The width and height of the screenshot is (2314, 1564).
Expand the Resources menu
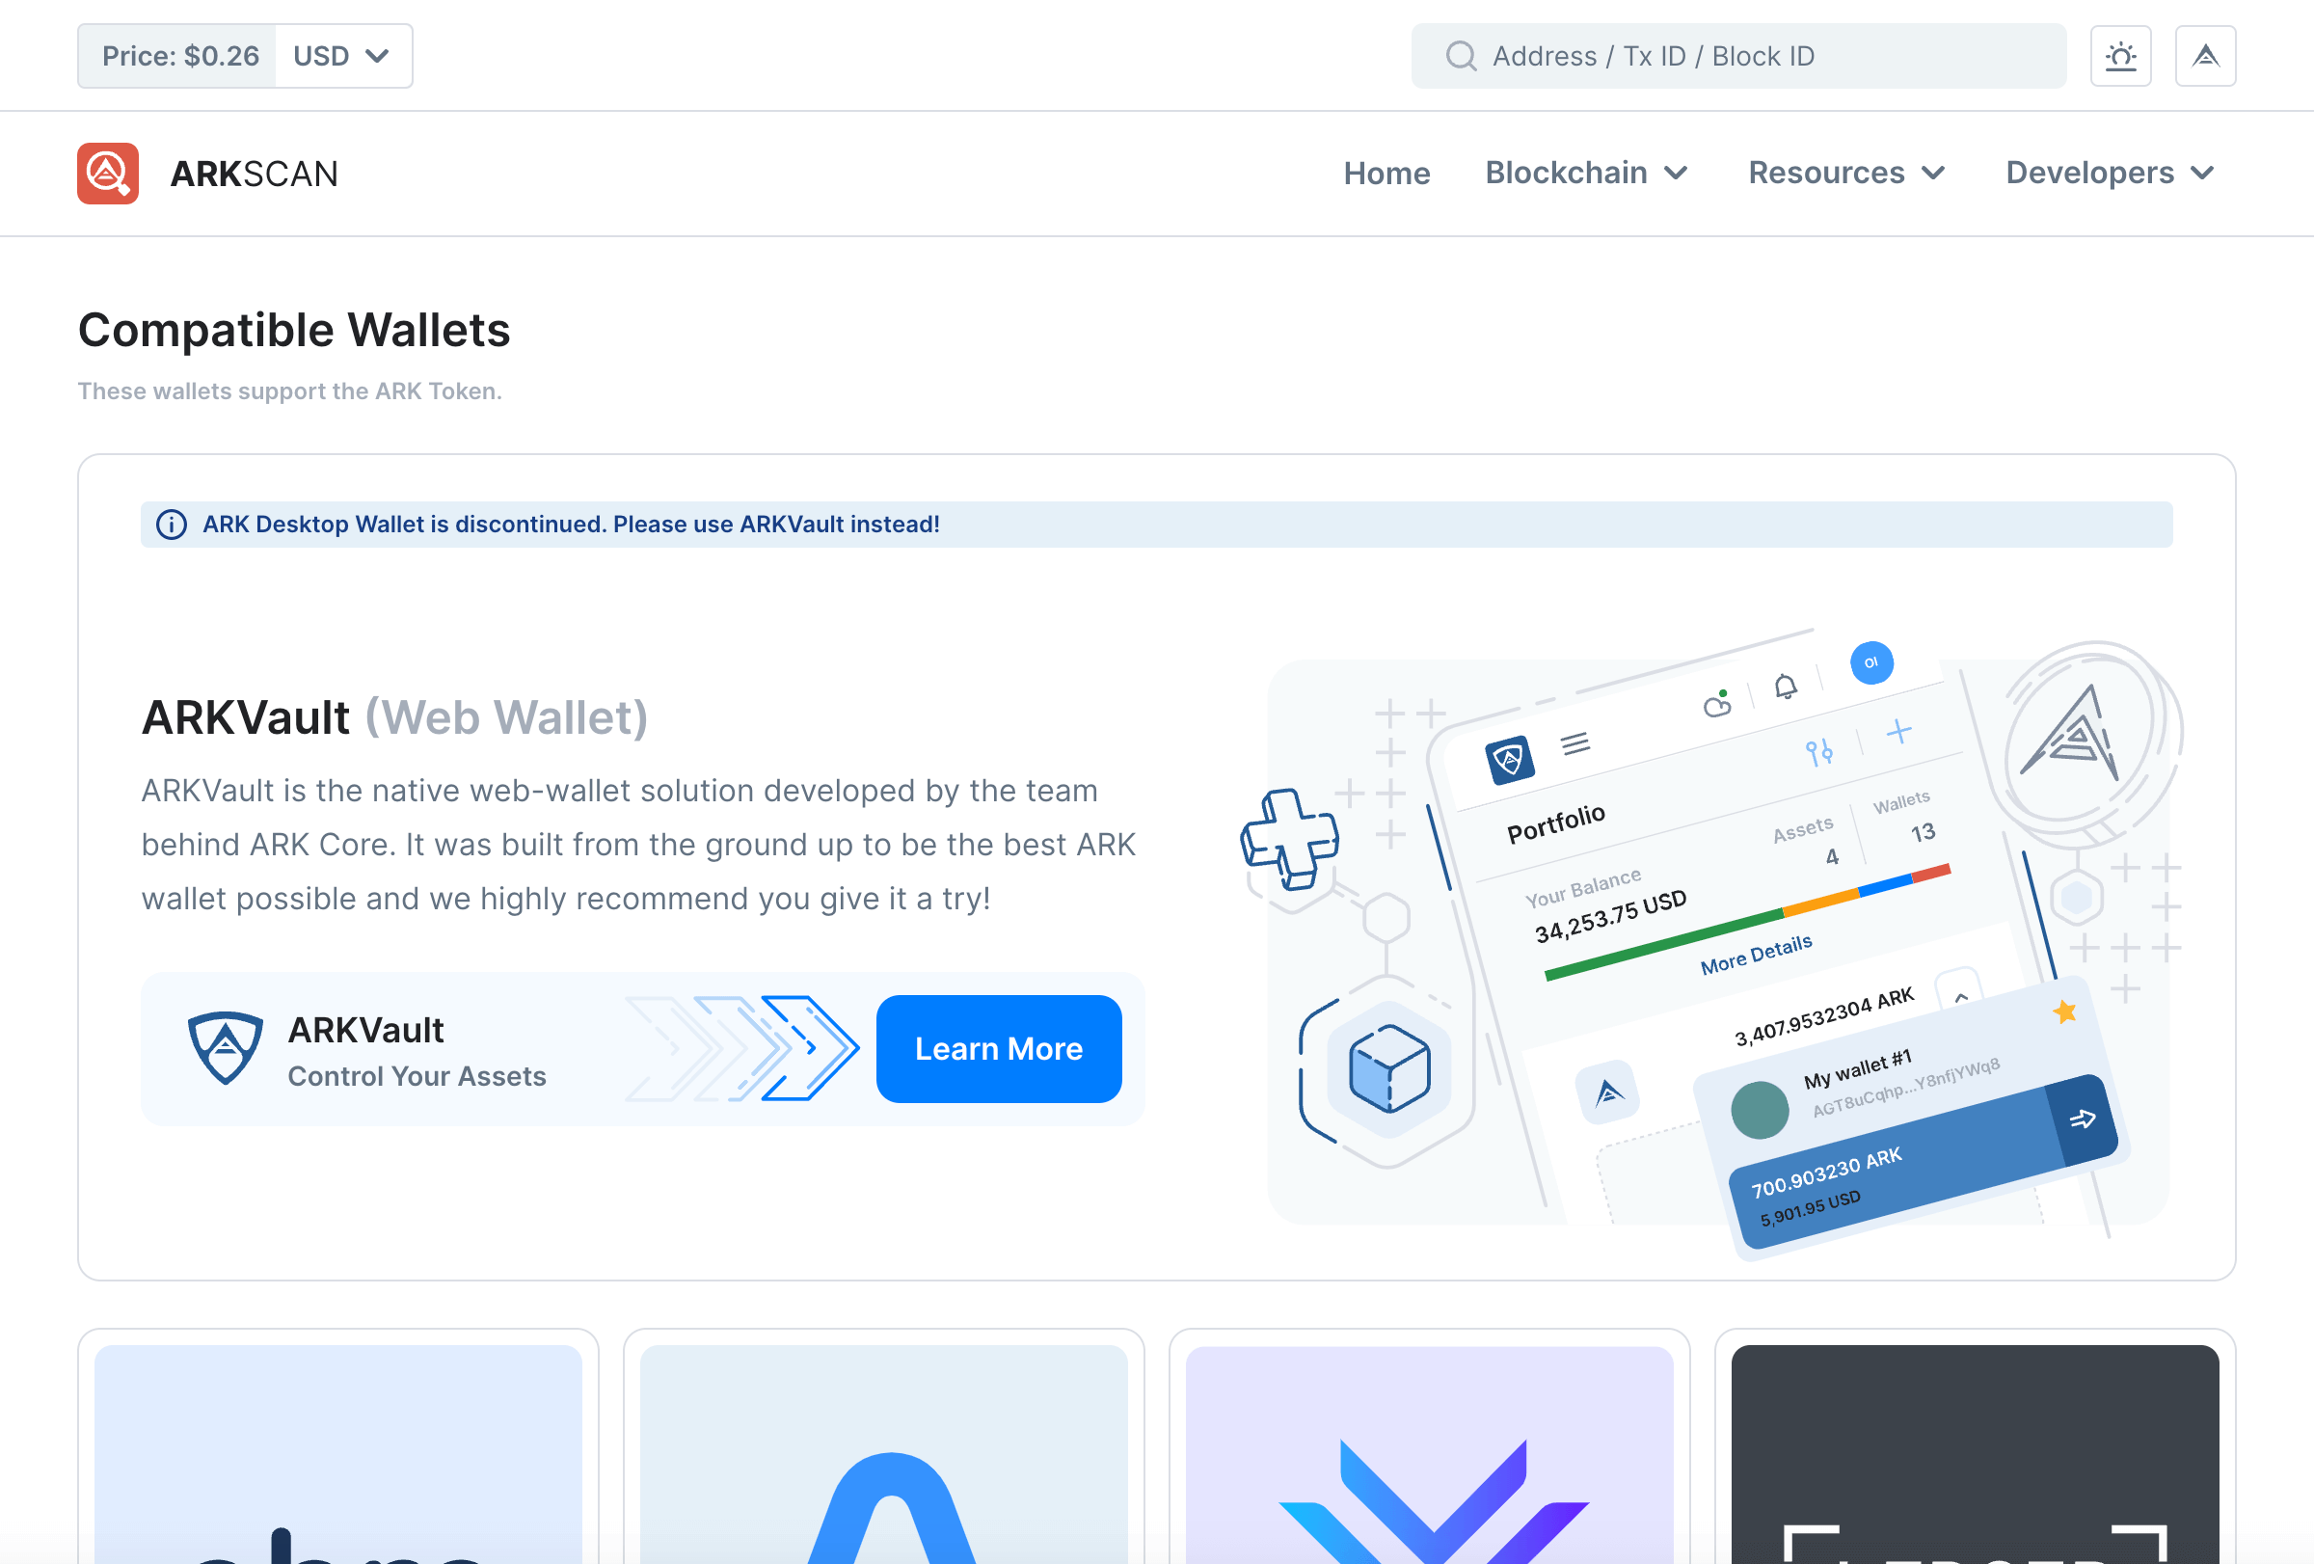pyautogui.click(x=1847, y=174)
